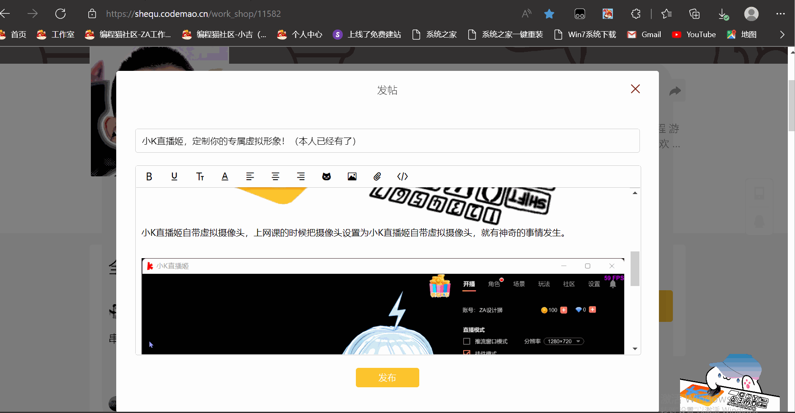Image resolution: width=795 pixels, height=413 pixels.
Task: Open the 地图 bookmark
Action: (742, 35)
